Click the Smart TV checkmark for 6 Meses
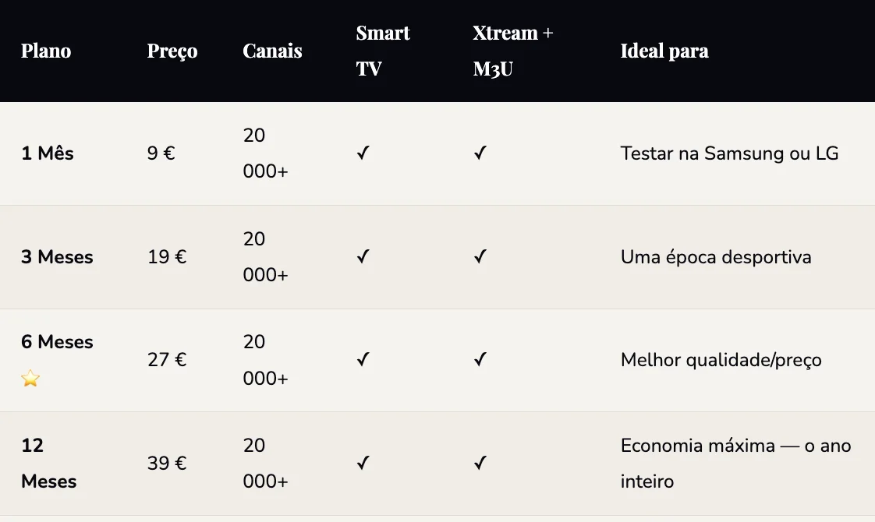Viewport: 875px width, 522px height. pos(363,360)
